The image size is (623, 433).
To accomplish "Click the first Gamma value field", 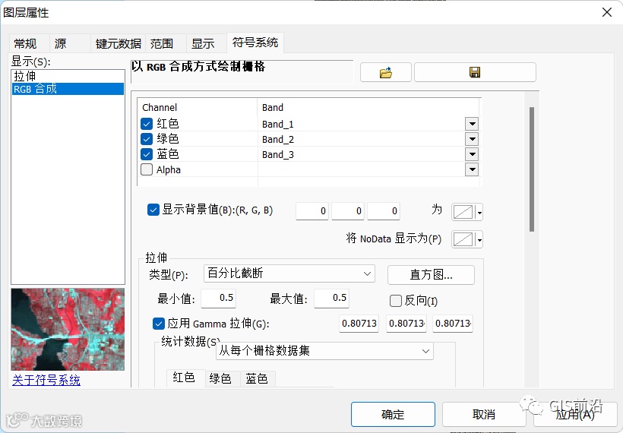I will click(x=359, y=324).
